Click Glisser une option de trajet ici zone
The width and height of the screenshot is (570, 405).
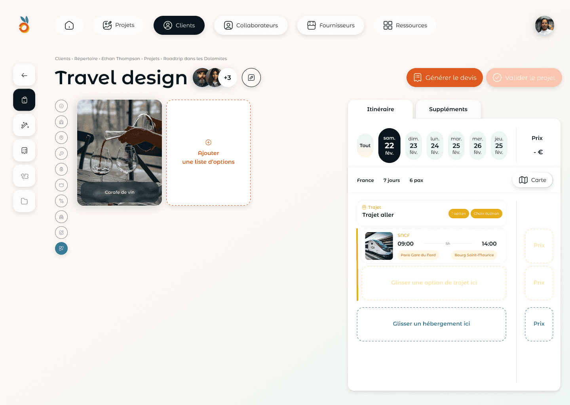click(434, 283)
